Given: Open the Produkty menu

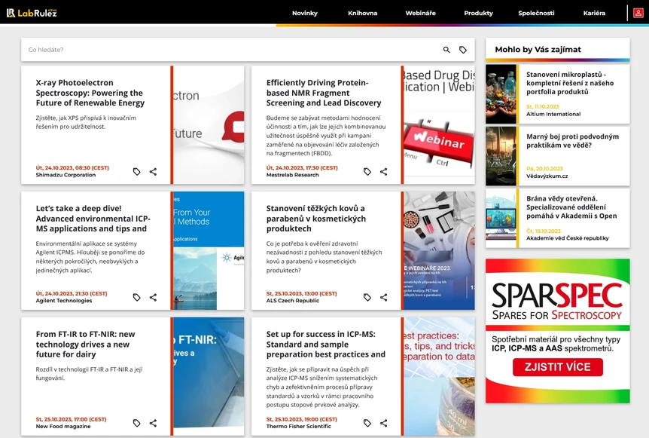Looking at the screenshot, I should [479, 14].
